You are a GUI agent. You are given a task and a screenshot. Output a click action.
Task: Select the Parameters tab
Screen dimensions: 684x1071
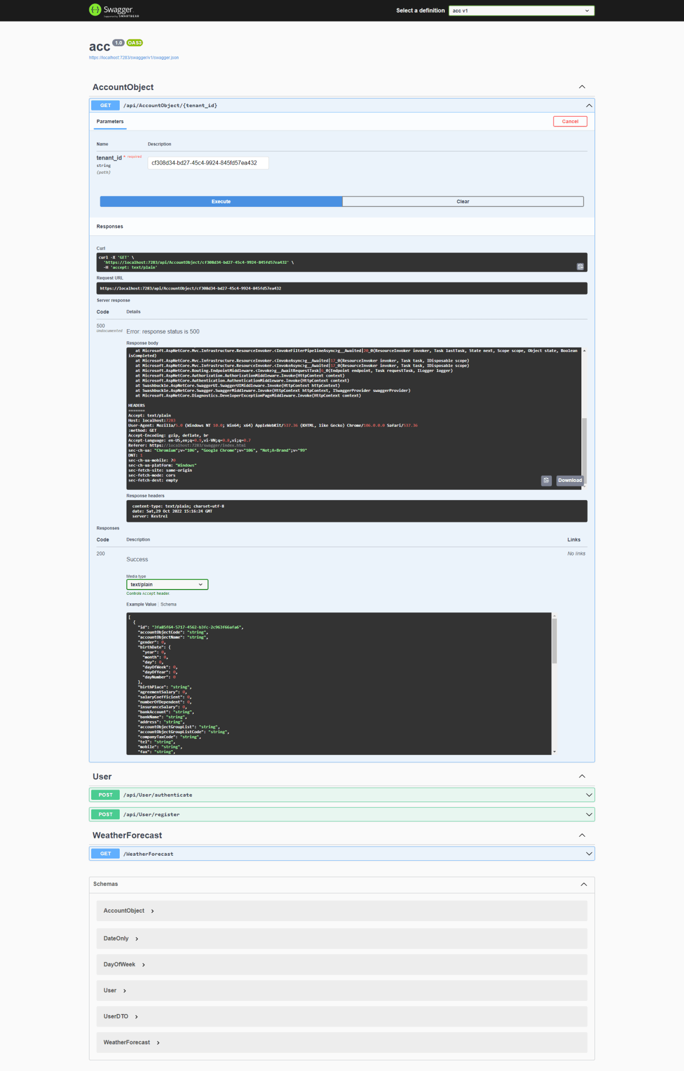click(110, 121)
